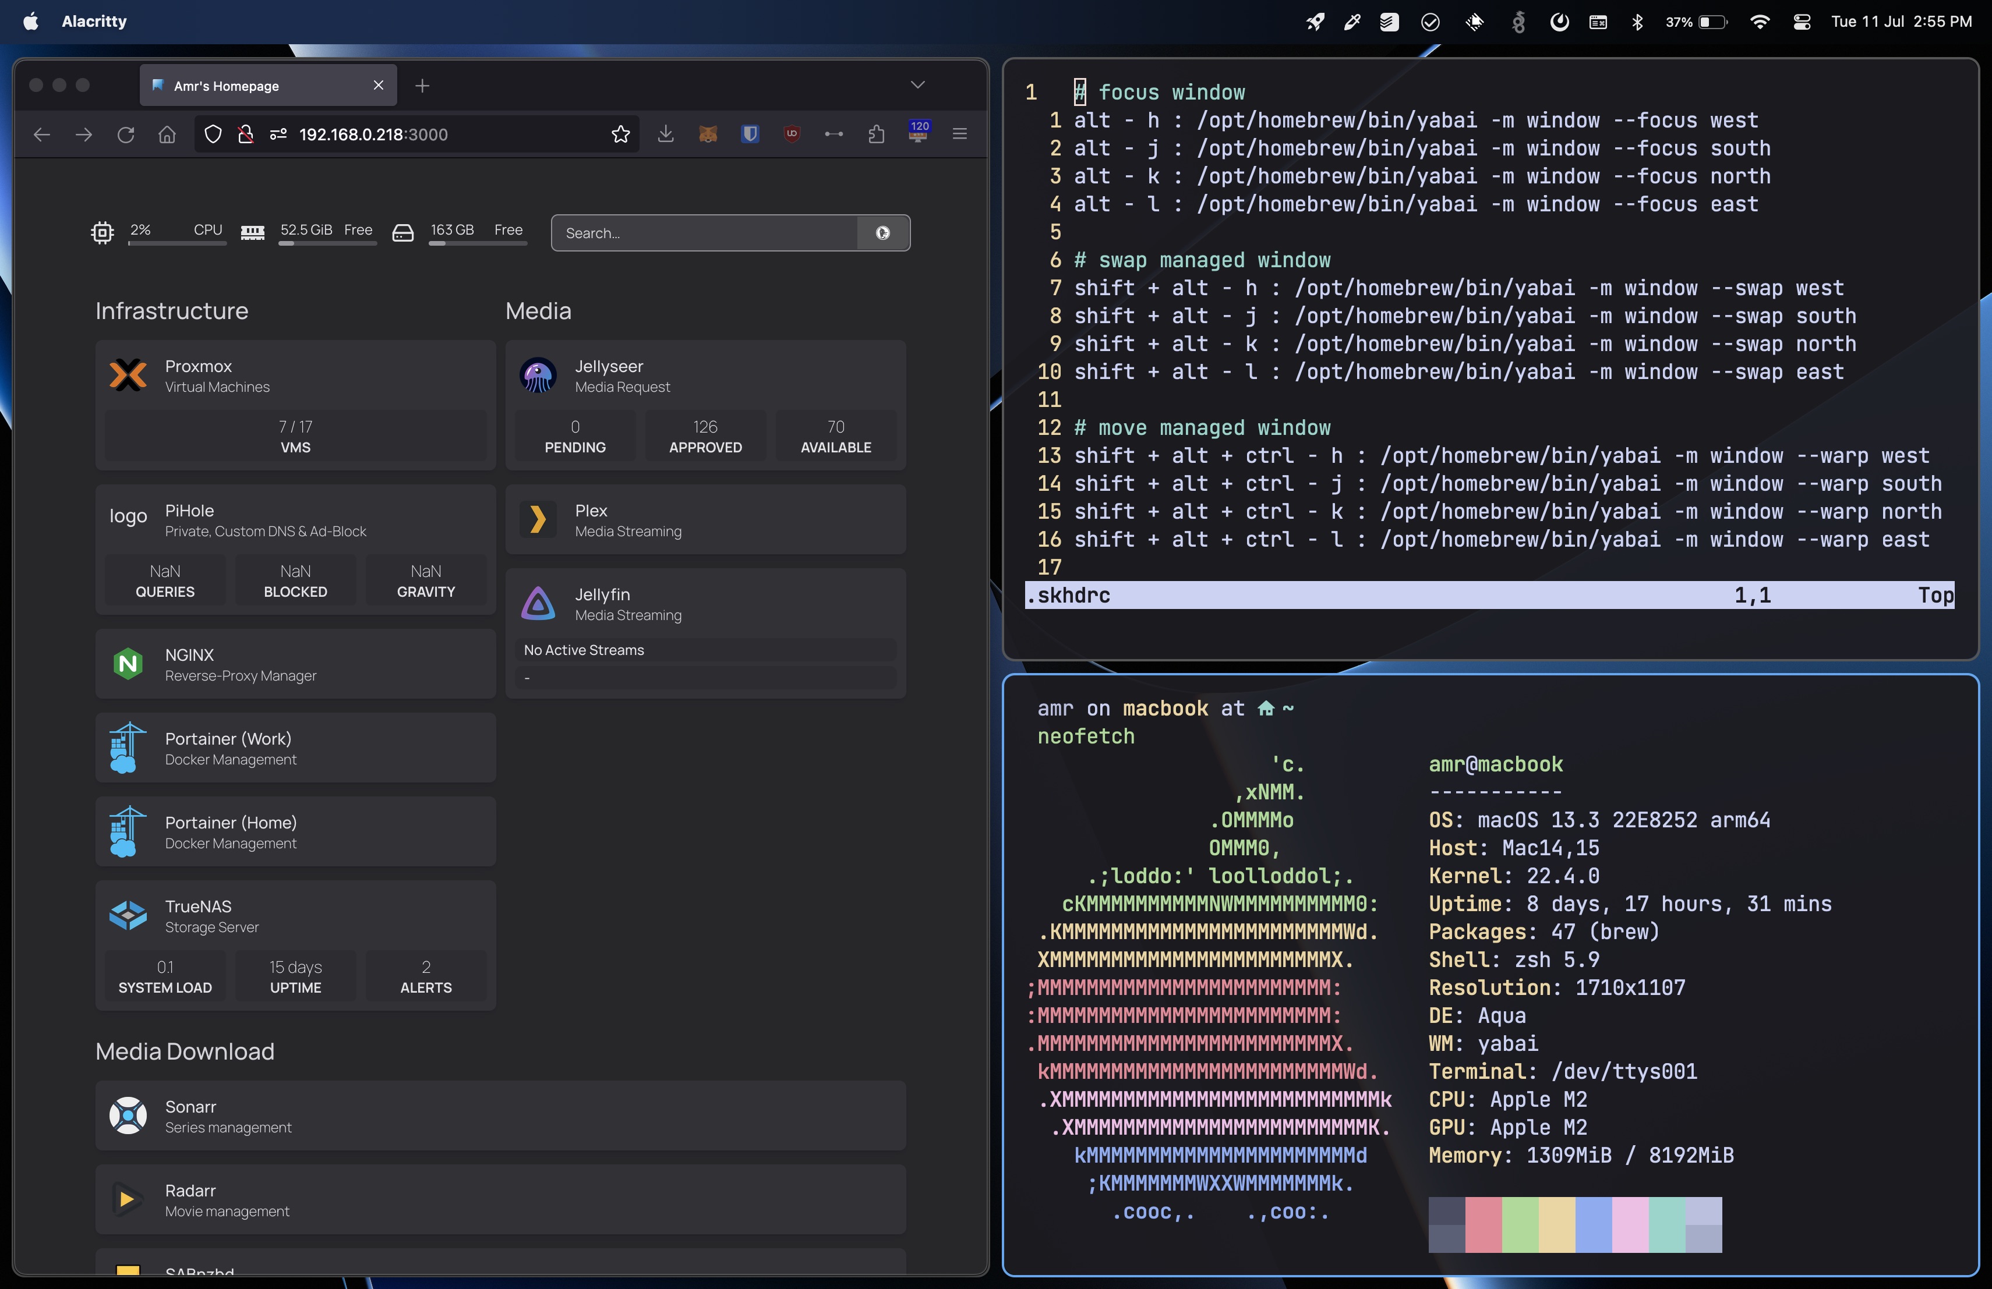The height and width of the screenshot is (1289, 1992).
Task: Open macOS Control Center in menu bar
Action: point(1801,22)
